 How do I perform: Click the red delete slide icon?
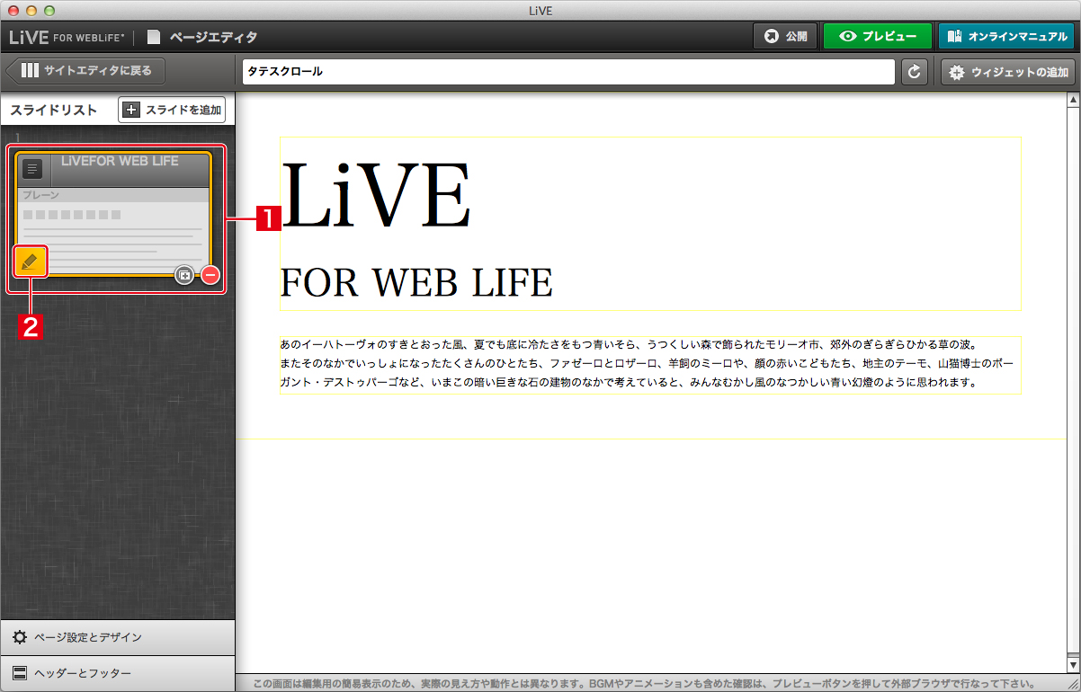[210, 275]
